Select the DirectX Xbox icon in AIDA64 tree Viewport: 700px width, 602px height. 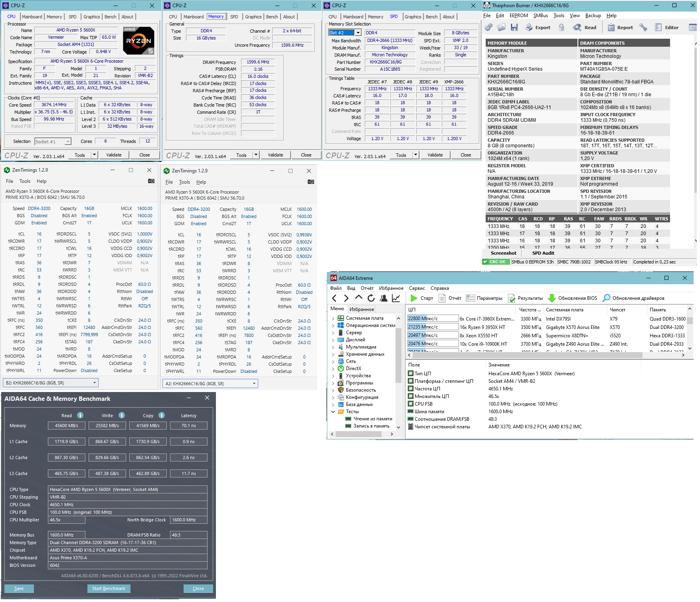[341, 368]
